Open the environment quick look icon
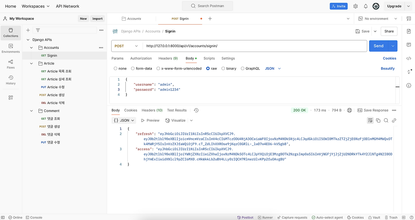 click(x=409, y=19)
